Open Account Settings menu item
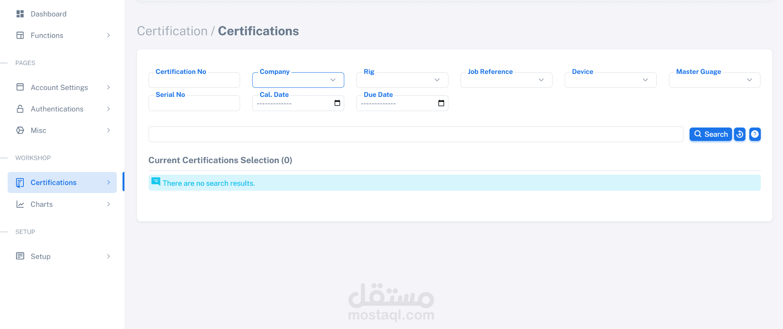Screen dimensions: 783x329 tap(62, 87)
